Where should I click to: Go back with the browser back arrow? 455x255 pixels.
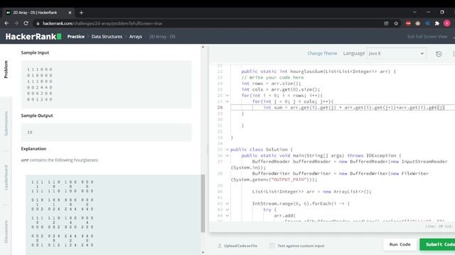pyautogui.click(x=6, y=23)
